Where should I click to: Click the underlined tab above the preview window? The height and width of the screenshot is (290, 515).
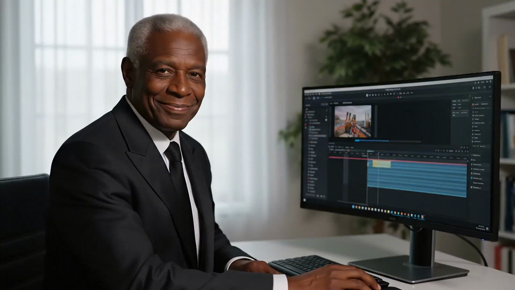click(x=347, y=103)
